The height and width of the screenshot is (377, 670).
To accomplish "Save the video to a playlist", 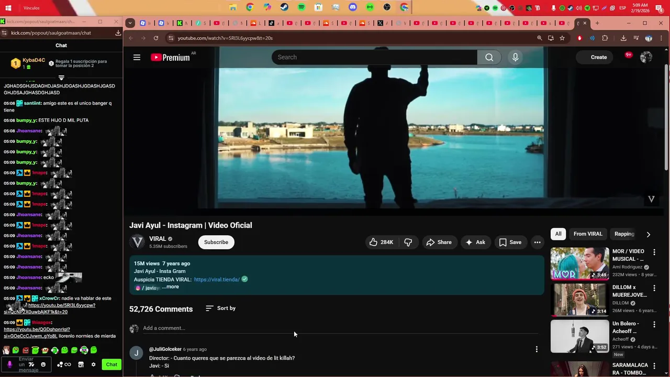I will [510, 242].
